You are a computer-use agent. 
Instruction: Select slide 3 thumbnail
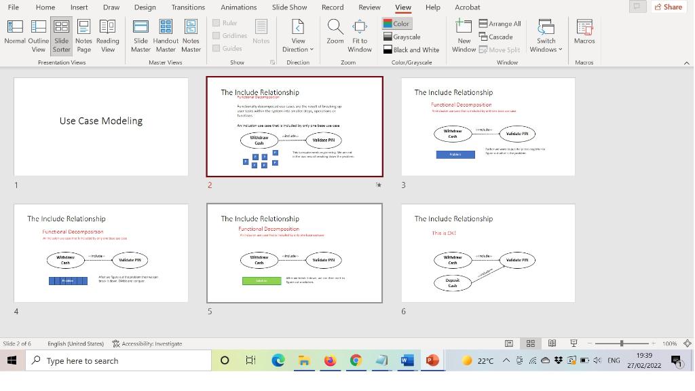(x=489, y=127)
